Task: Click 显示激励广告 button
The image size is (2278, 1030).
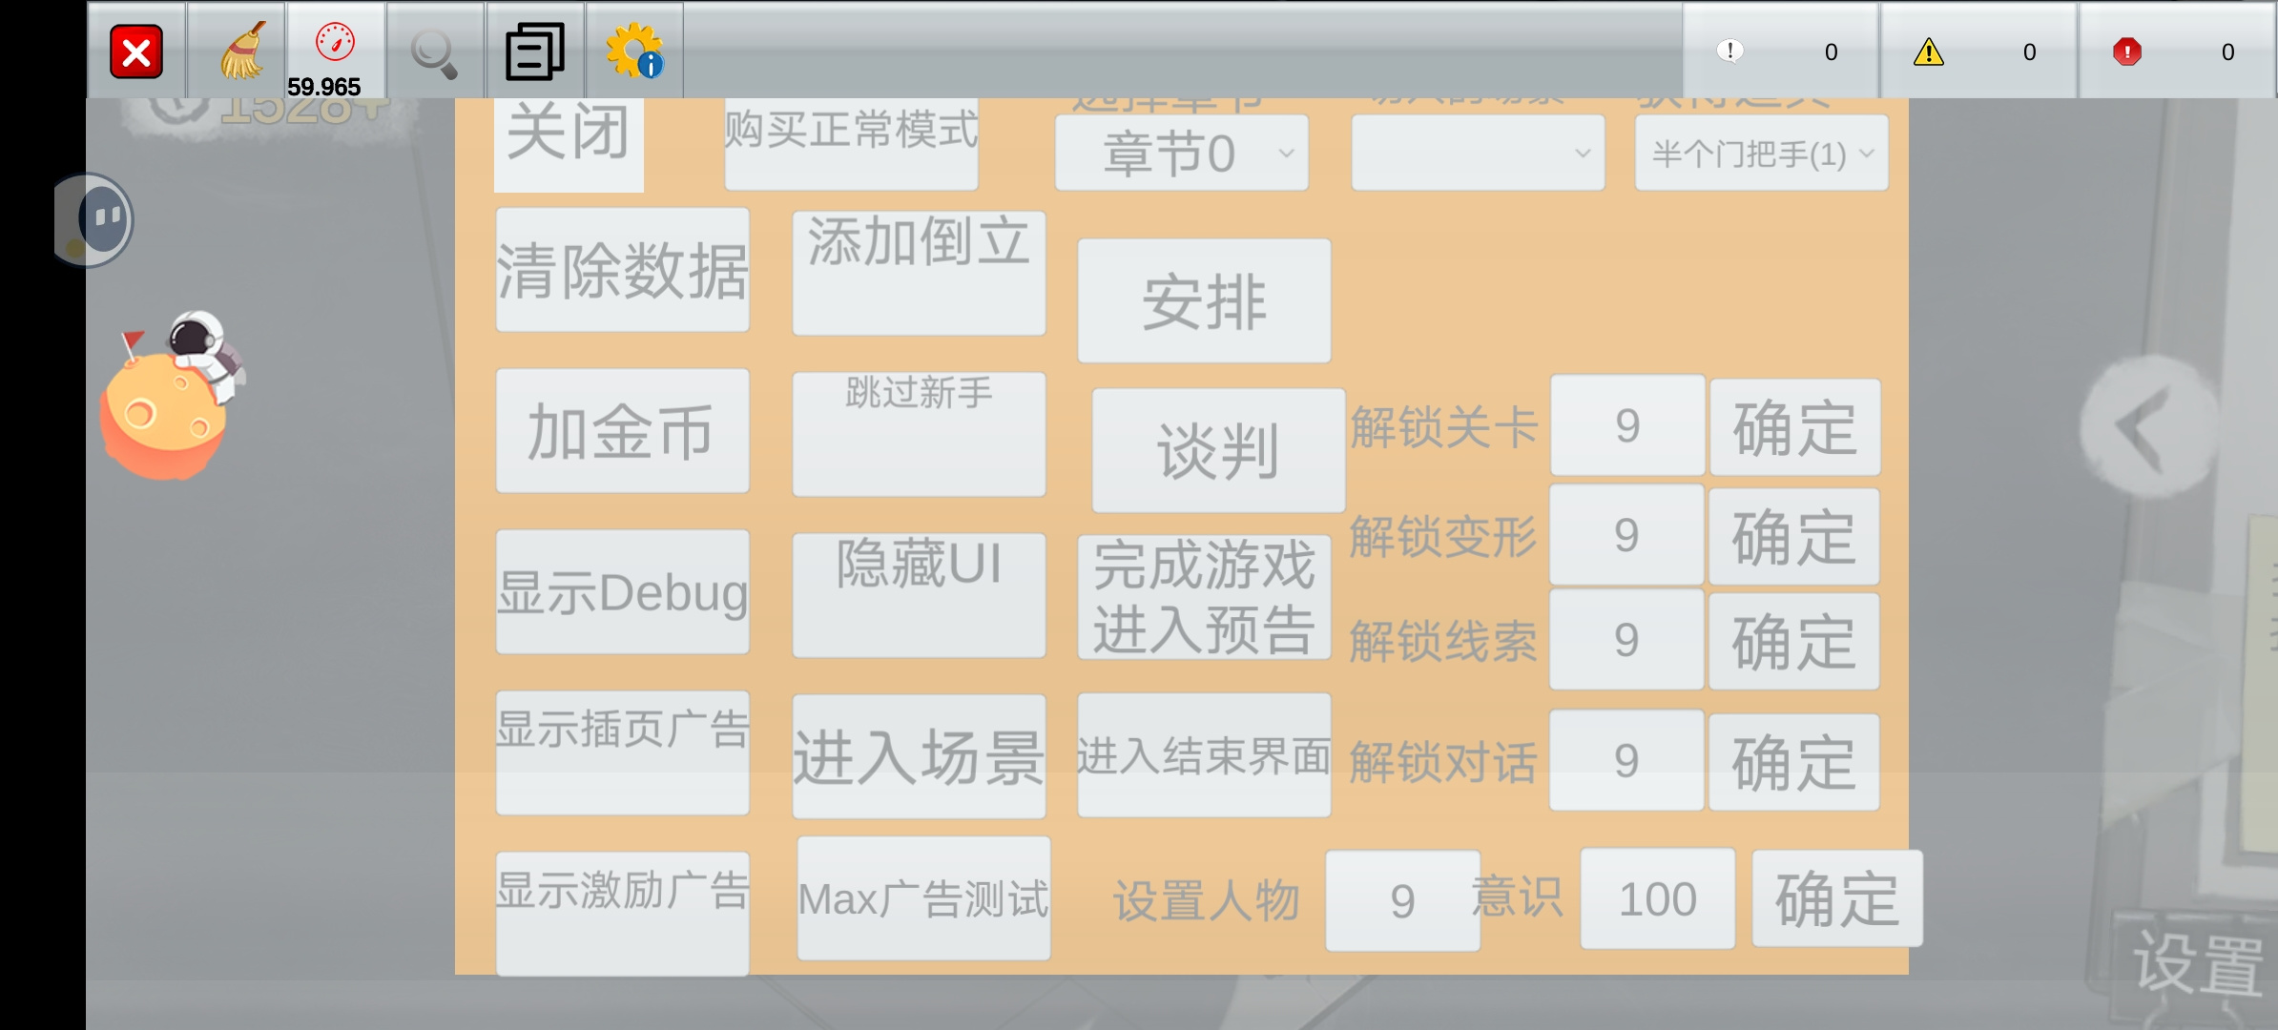Action: click(622, 914)
